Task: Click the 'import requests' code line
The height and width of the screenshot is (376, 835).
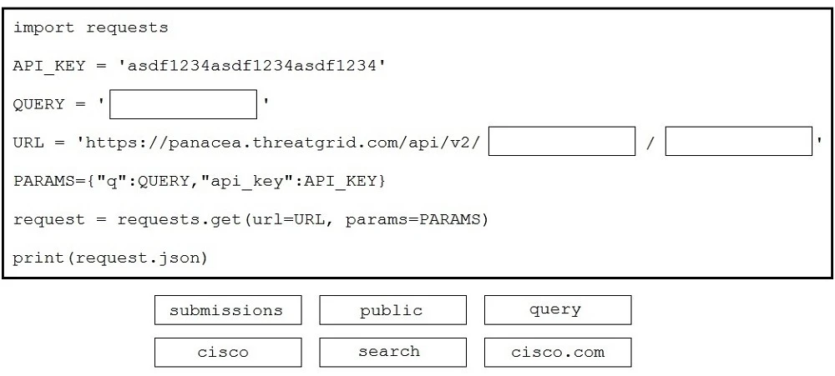Action: click(90, 28)
